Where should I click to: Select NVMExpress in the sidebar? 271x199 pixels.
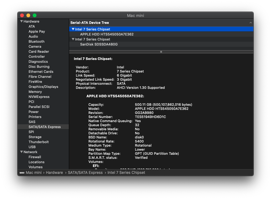pos(39,97)
